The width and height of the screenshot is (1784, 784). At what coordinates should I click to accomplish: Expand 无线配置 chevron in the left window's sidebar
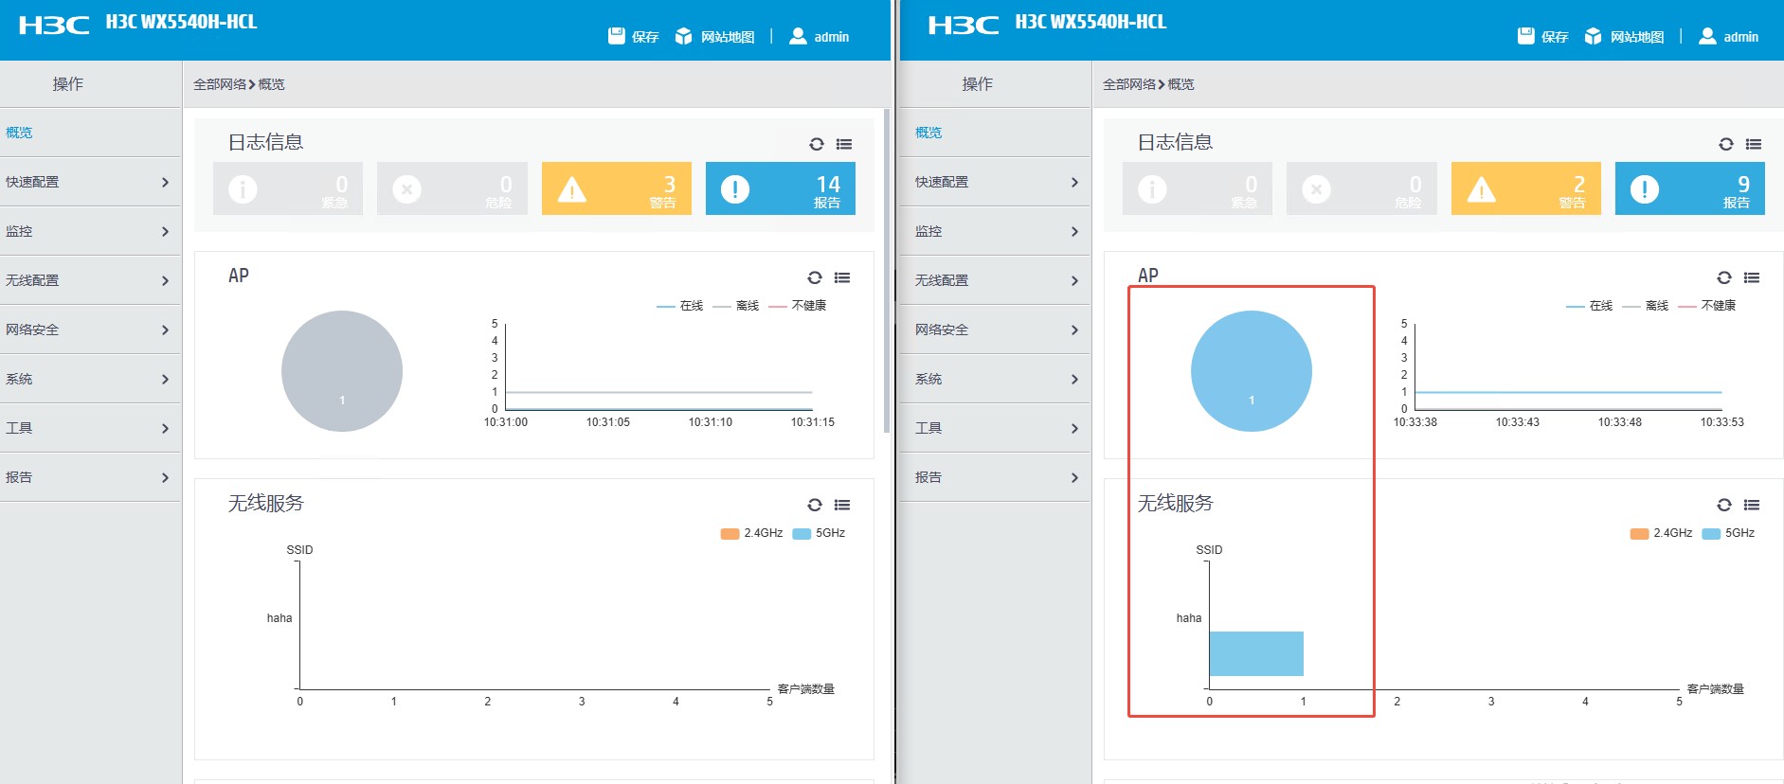coord(165,280)
